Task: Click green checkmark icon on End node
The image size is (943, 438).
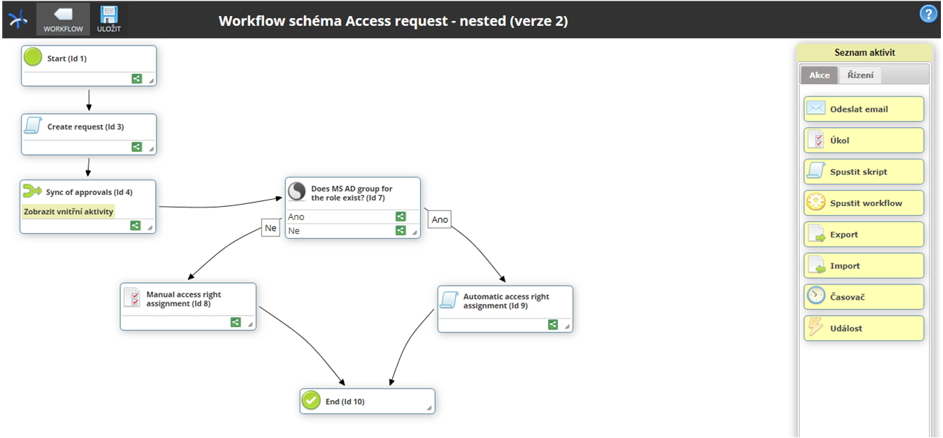Action: coord(311,400)
